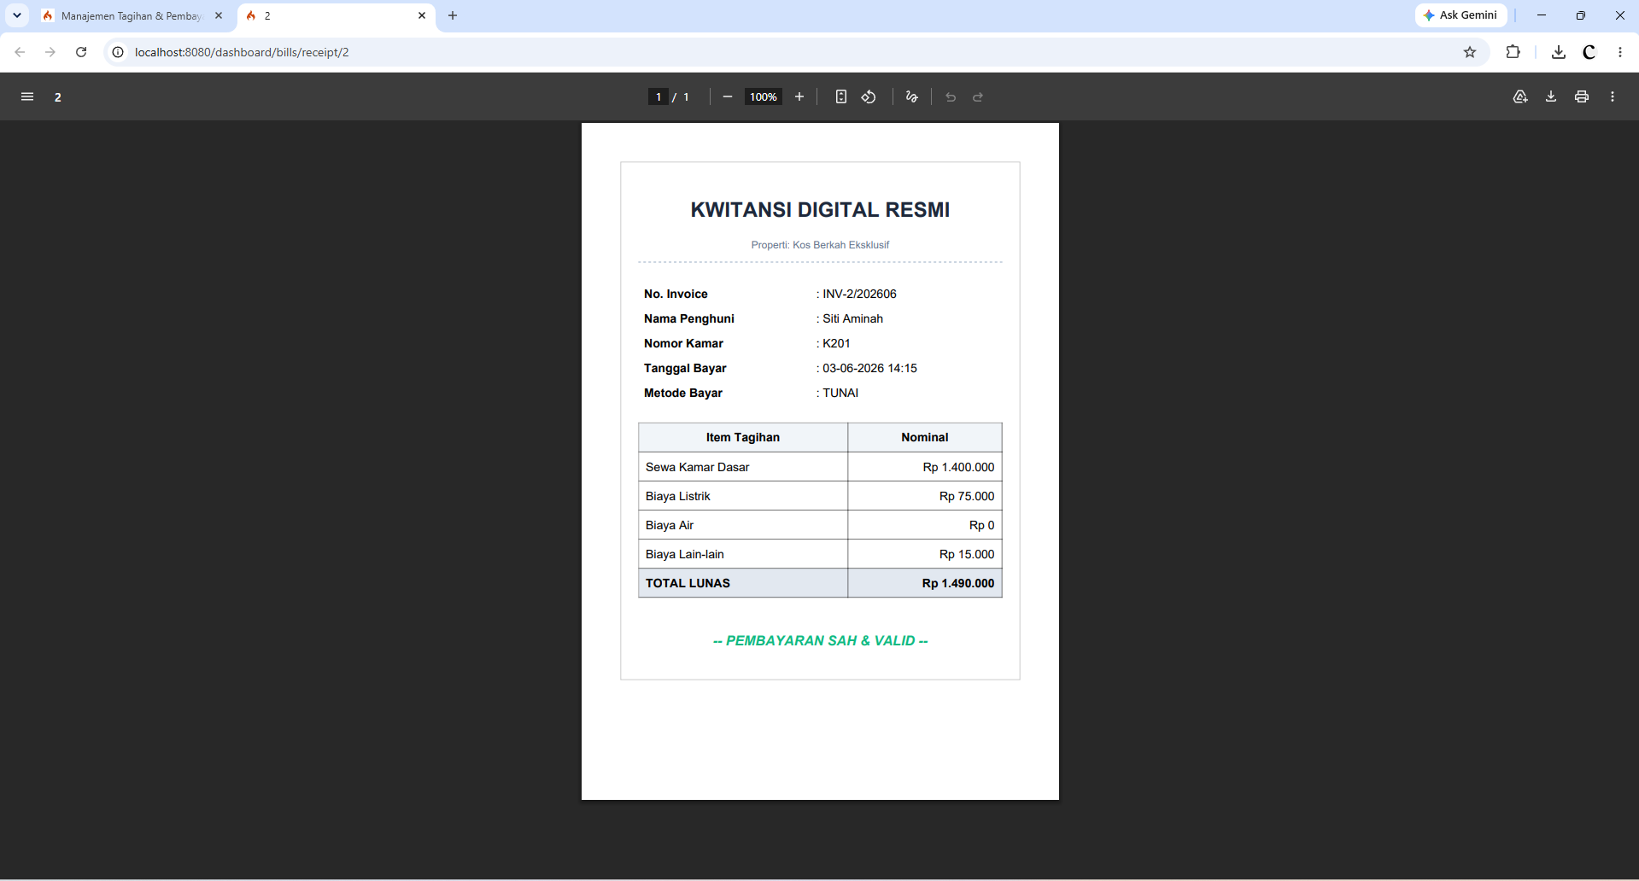Click the tenant name Siti Aminah

click(852, 318)
